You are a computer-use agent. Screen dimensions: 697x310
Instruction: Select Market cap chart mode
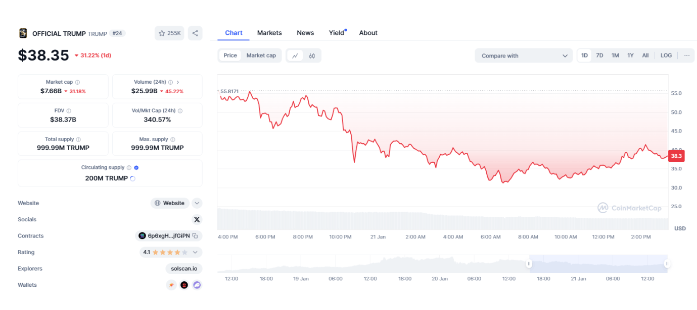[x=261, y=55]
